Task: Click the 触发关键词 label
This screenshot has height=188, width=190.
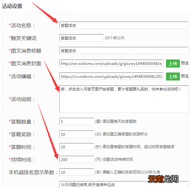Action: tap(22, 38)
